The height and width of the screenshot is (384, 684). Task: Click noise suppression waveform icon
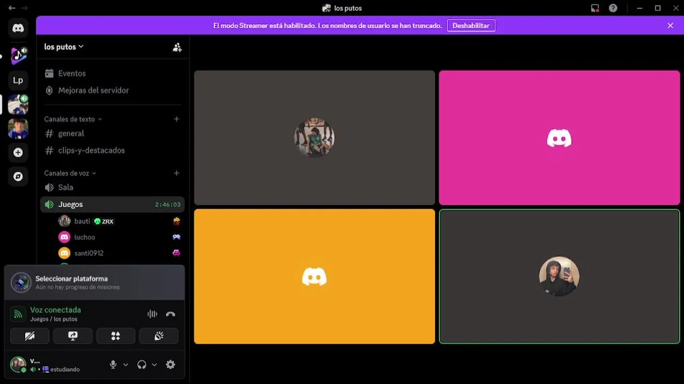click(152, 314)
